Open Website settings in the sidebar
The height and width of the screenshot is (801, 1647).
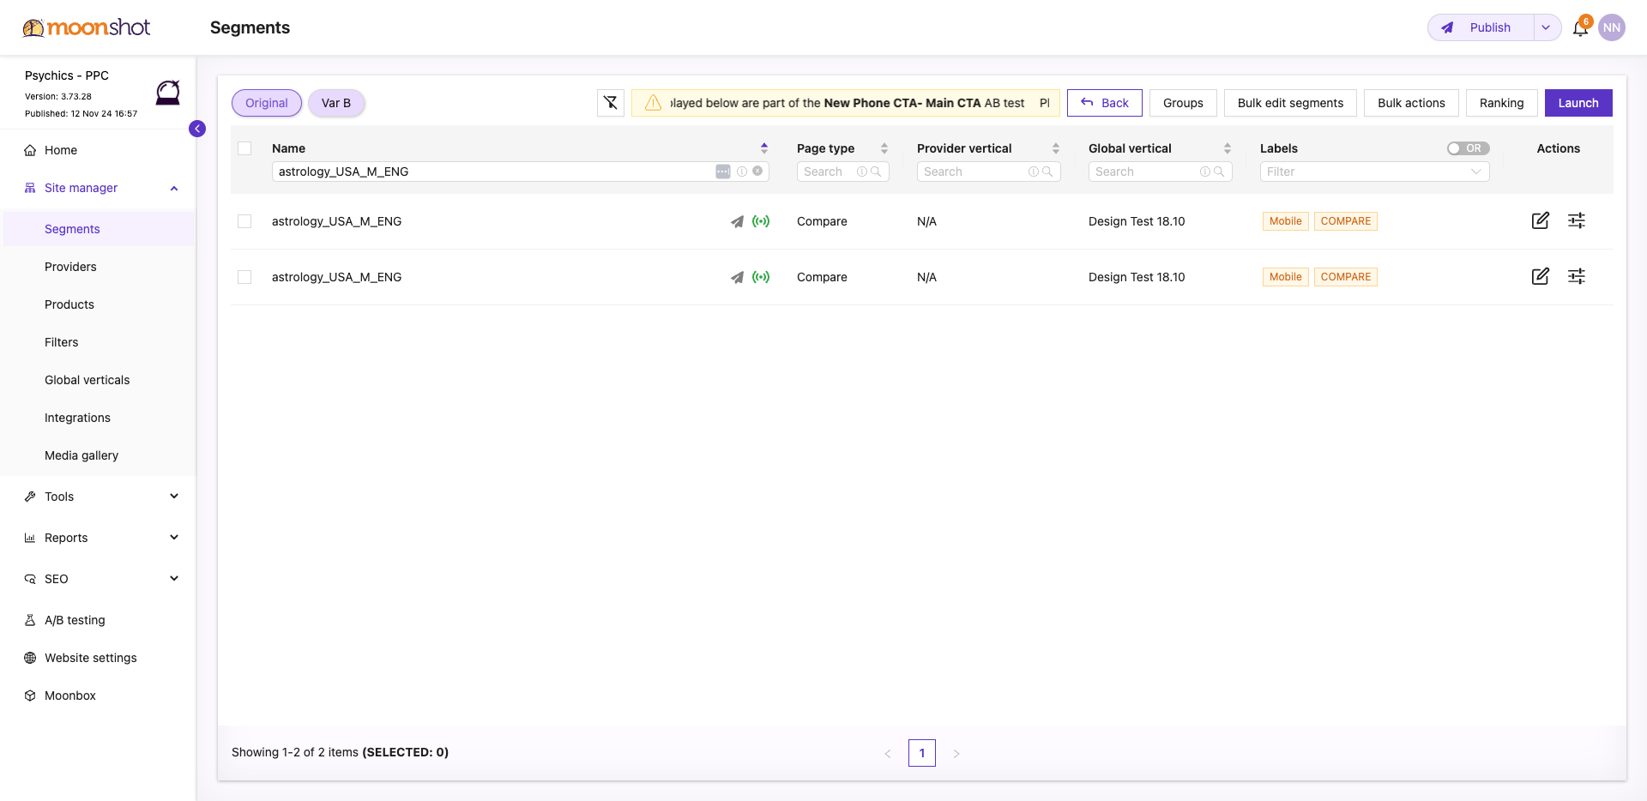91,658
